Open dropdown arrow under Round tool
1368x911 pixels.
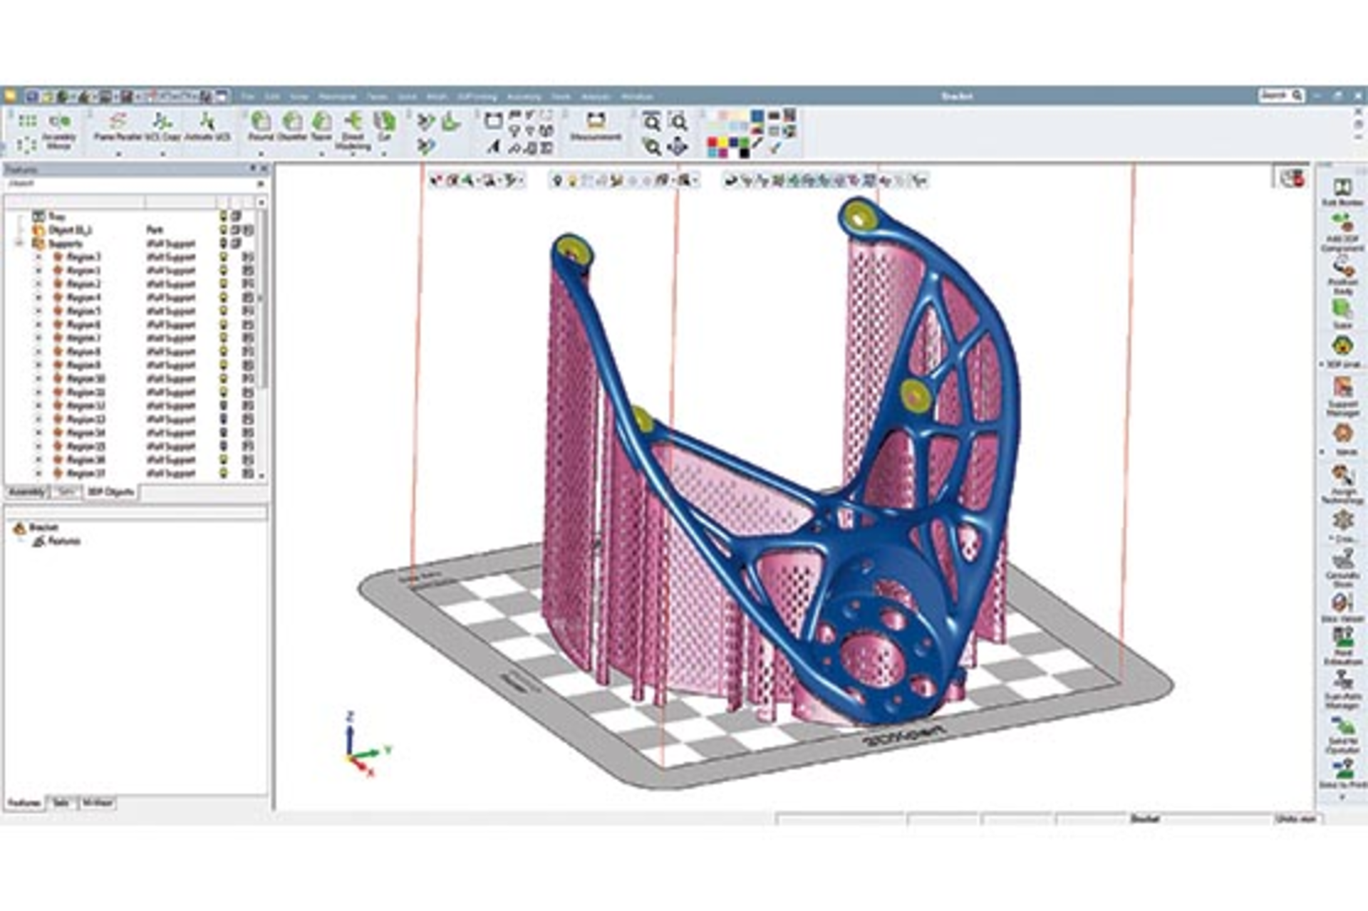click(261, 153)
